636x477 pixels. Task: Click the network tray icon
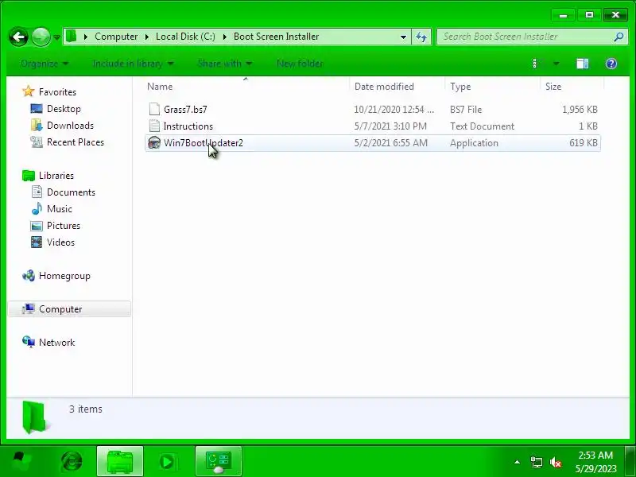coord(536,462)
